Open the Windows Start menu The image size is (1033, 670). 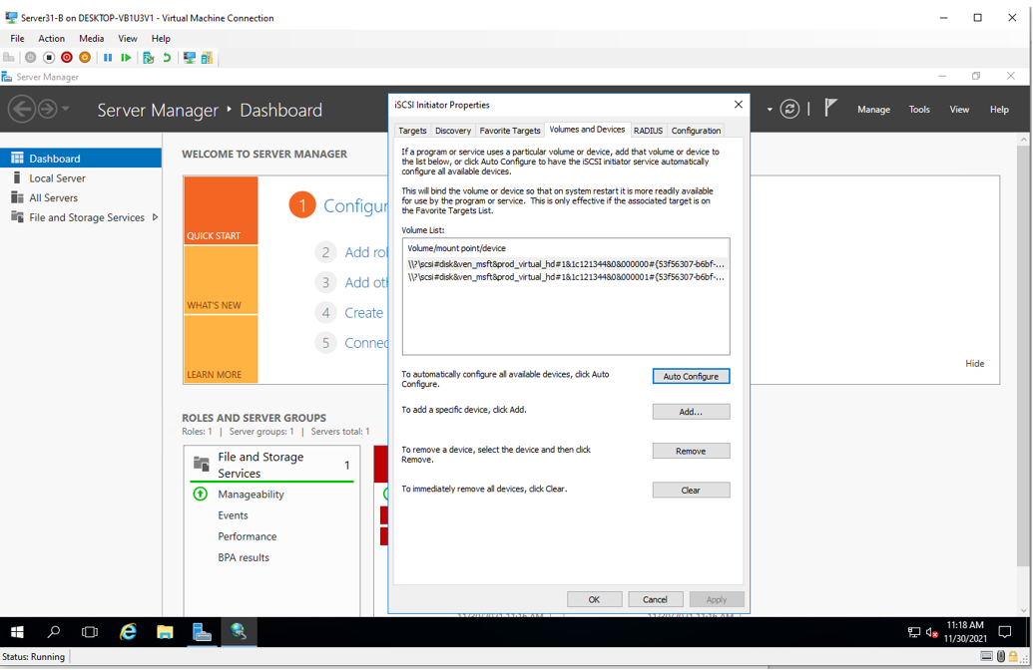tap(18, 632)
